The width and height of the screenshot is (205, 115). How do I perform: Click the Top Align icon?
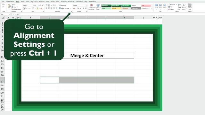(46, 5)
